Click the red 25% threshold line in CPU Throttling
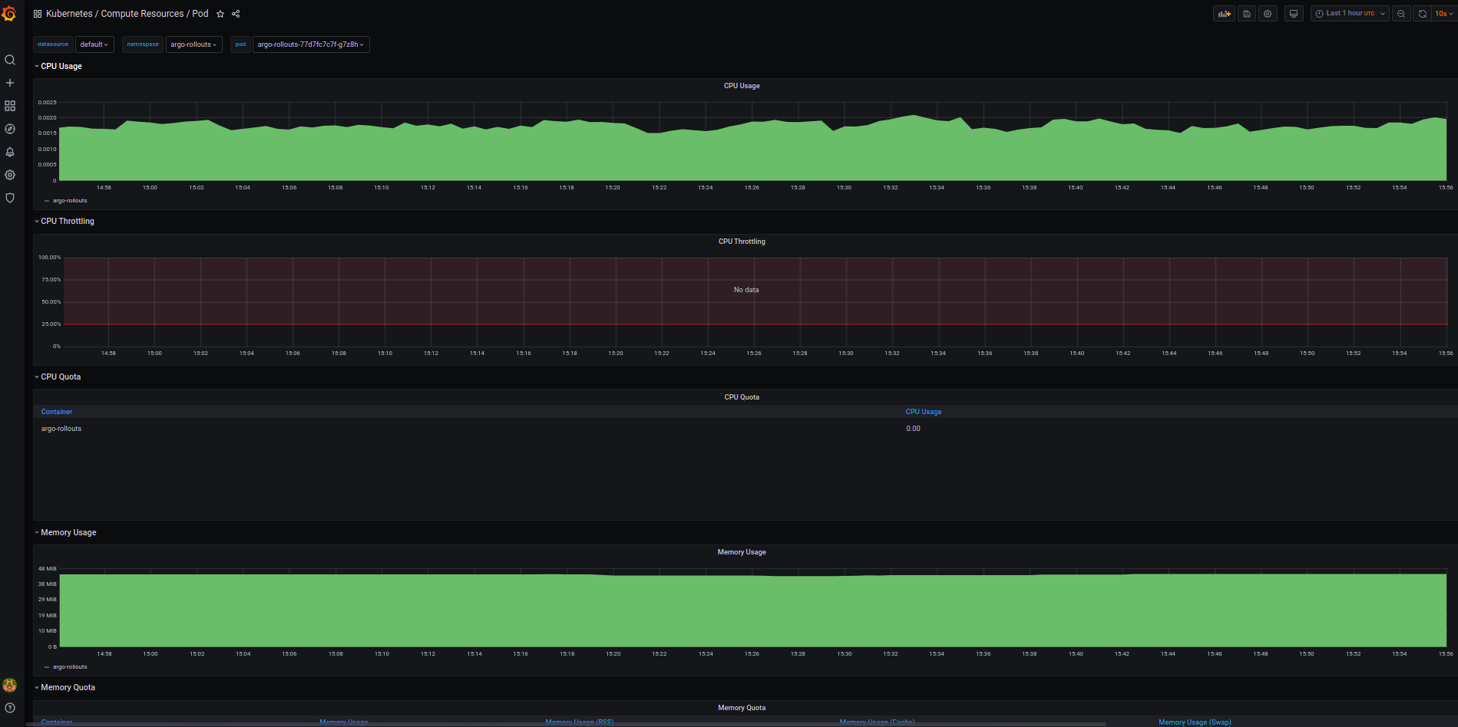The width and height of the screenshot is (1458, 727). click(755, 324)
